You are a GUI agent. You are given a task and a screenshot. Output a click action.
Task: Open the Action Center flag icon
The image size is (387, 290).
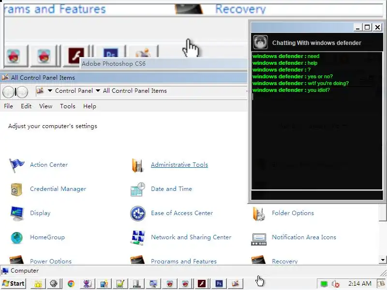click(16, 165)
